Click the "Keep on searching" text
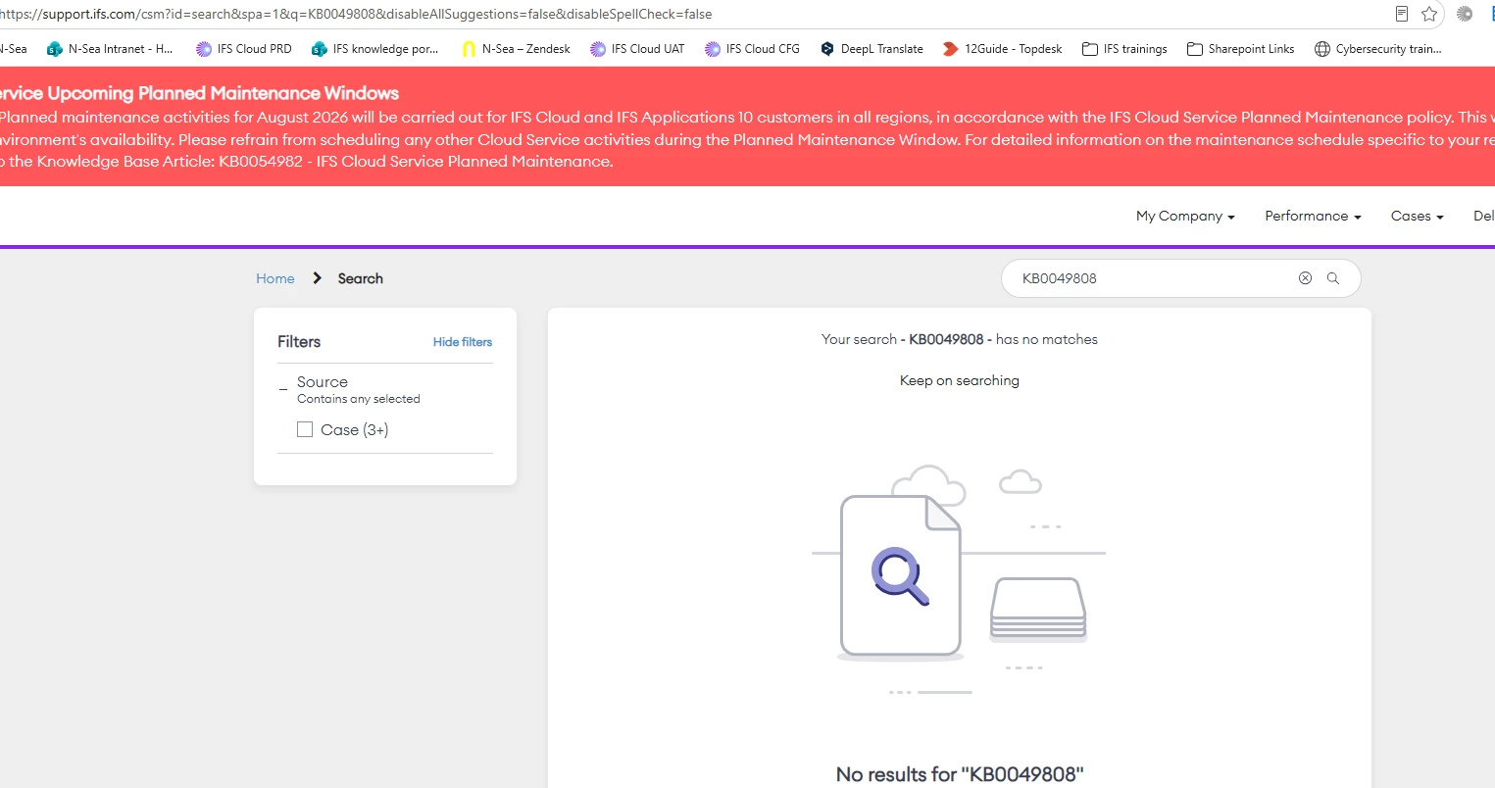 [960, 380]
